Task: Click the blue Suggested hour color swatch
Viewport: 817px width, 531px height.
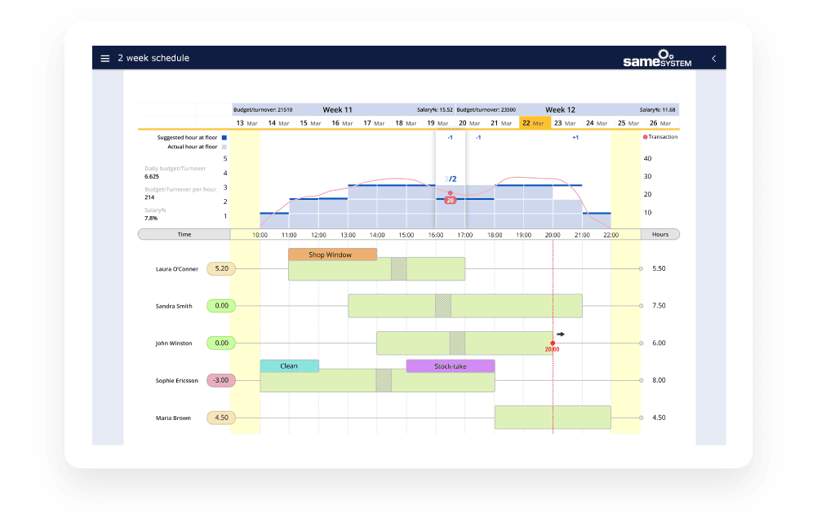Action: [x=225, y=136]
